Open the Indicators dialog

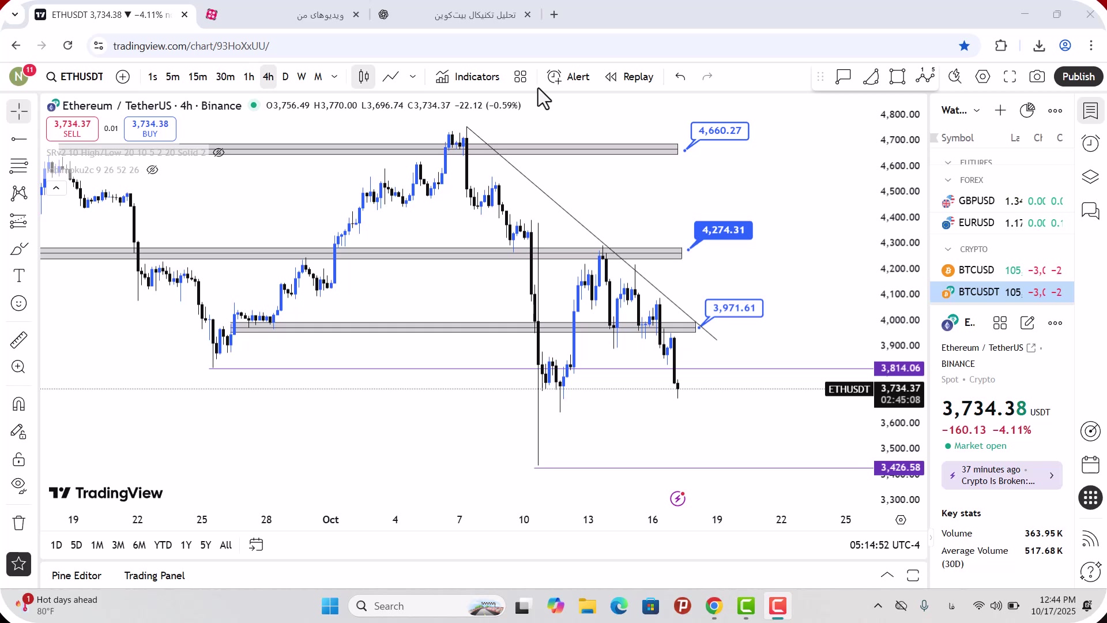pos(468,77)
